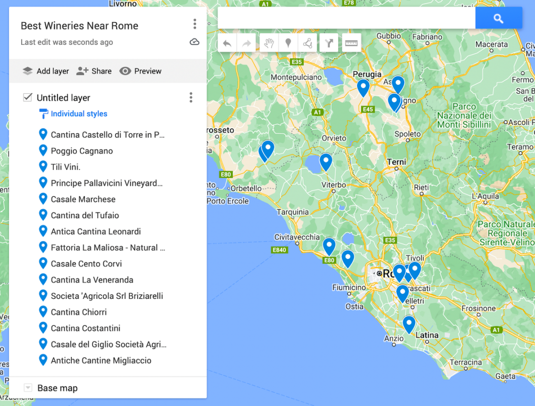Viewport: 535px width, 406px height.
Task: Click the Share button
Action: [94, 71]
